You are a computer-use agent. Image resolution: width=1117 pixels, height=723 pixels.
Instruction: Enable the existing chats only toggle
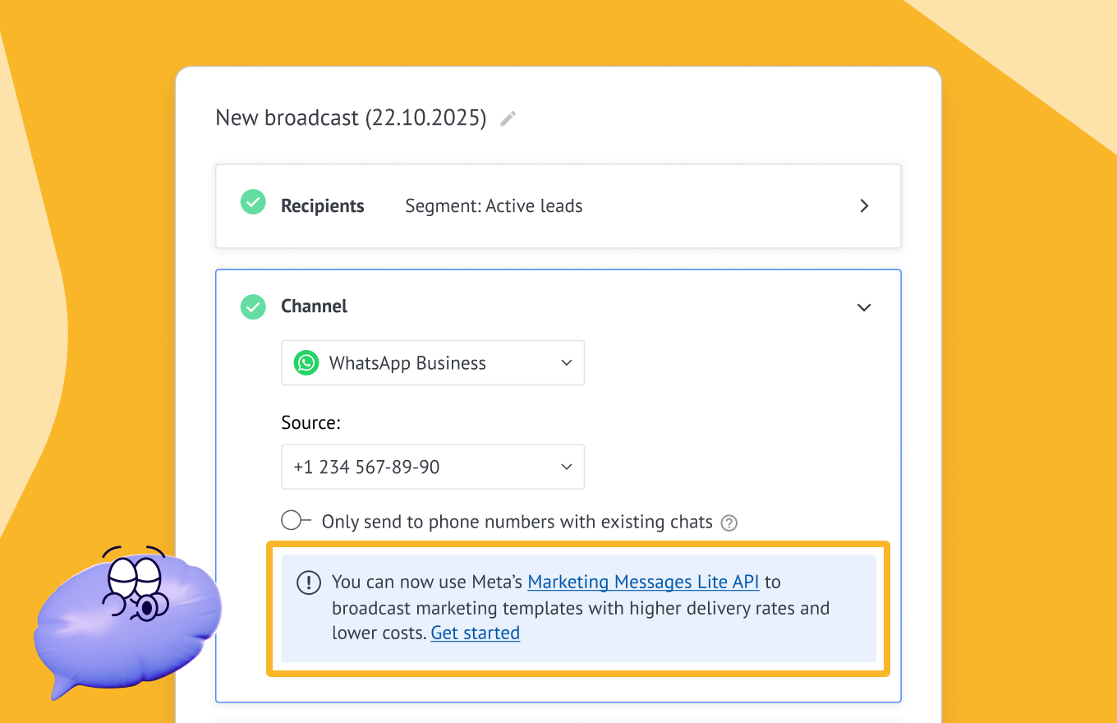point(296,520)
